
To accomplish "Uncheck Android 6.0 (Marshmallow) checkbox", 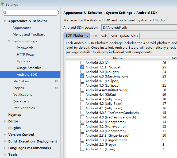I will click(82, 76).
